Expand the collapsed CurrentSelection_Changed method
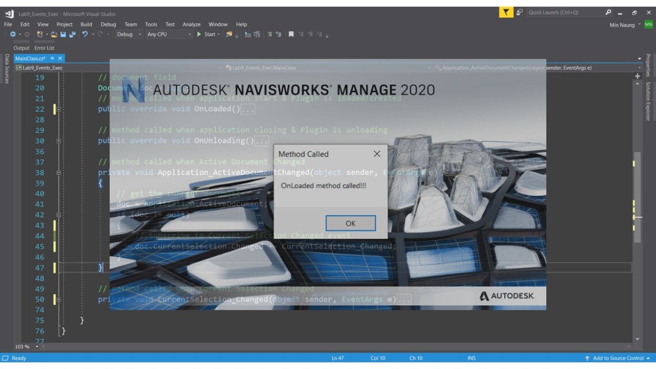 pos(59,300)
